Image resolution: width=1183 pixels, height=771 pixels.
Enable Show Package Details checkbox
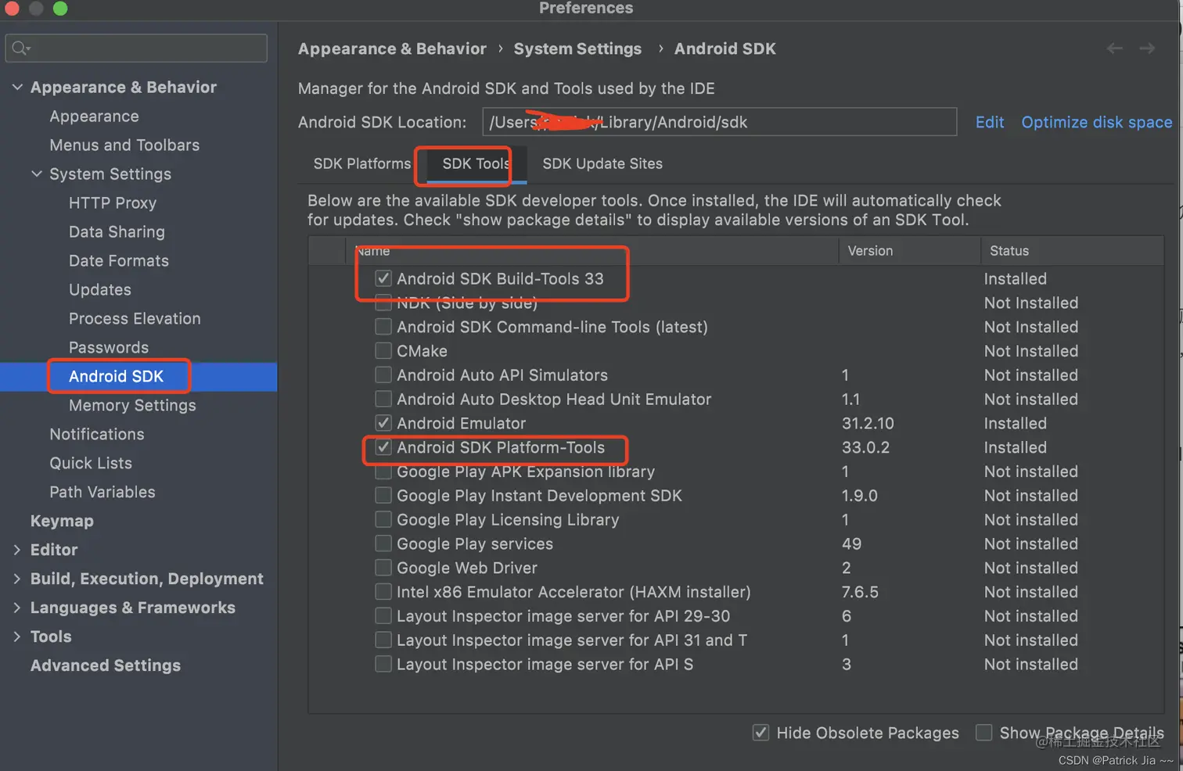(984, 733)
